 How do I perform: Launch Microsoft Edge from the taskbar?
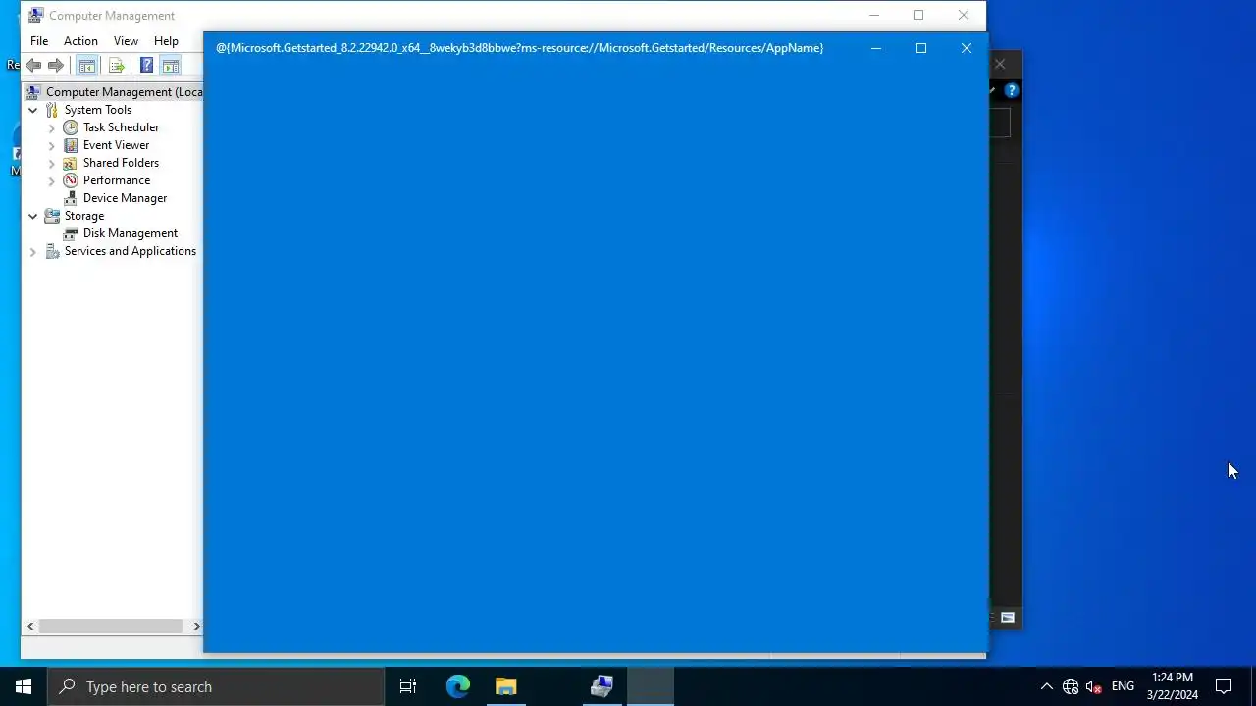(x=458, y=686)
